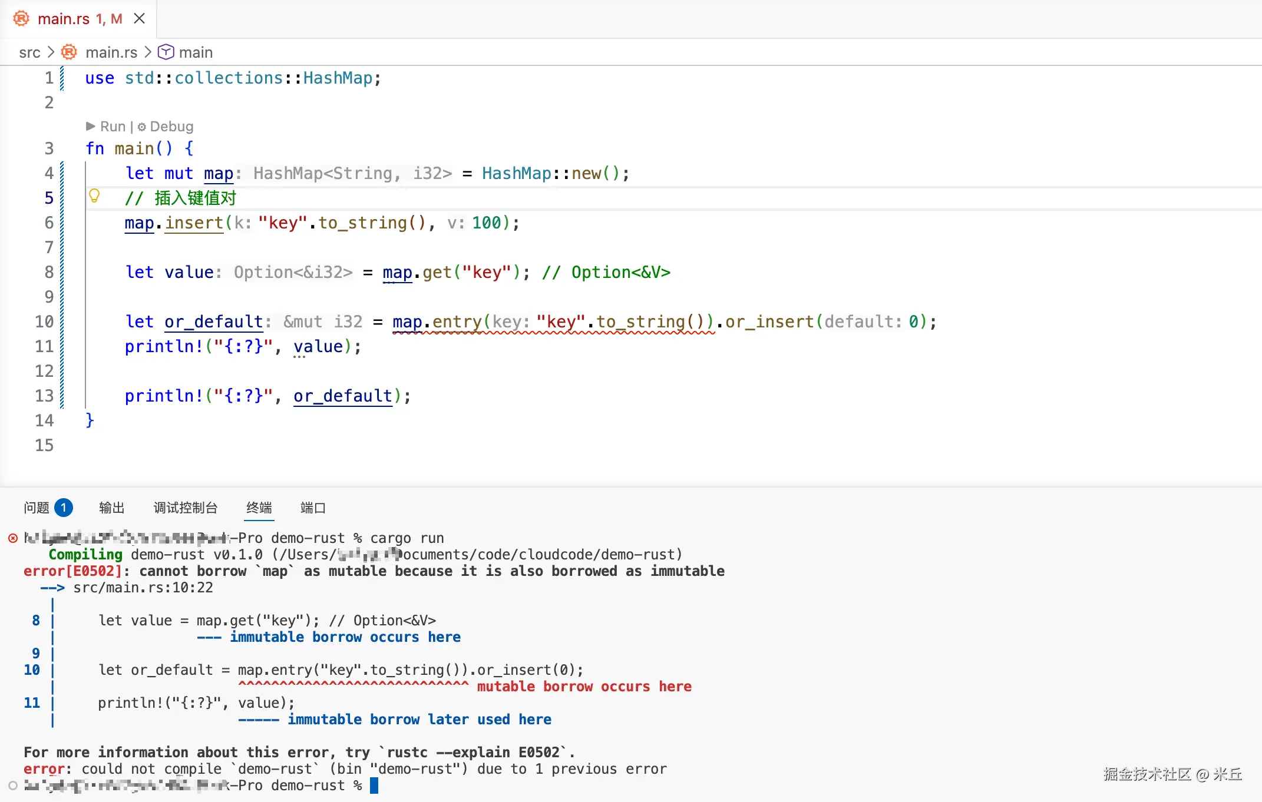Click the main function cube icon in breadcrumb
1262x802 pixels.
click(166, 52)
